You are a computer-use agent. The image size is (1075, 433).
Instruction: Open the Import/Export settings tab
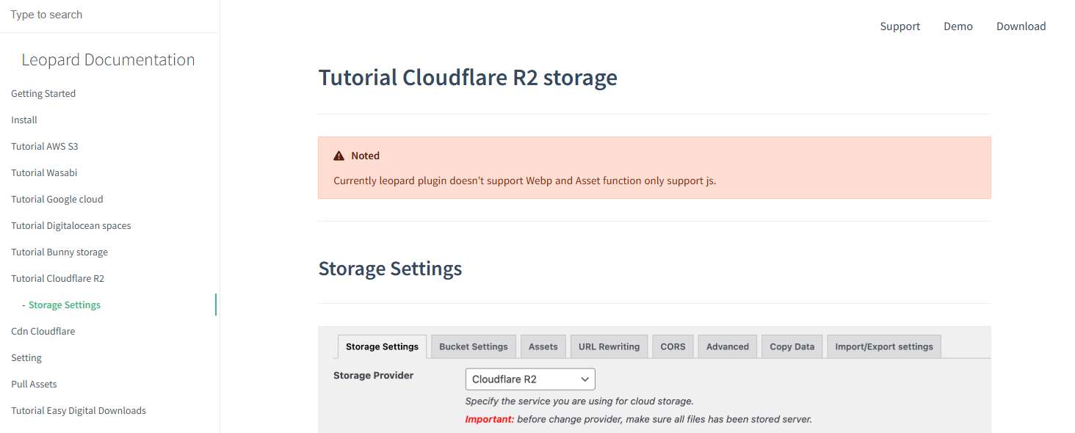pyautogui.click(x=883, y=346)
